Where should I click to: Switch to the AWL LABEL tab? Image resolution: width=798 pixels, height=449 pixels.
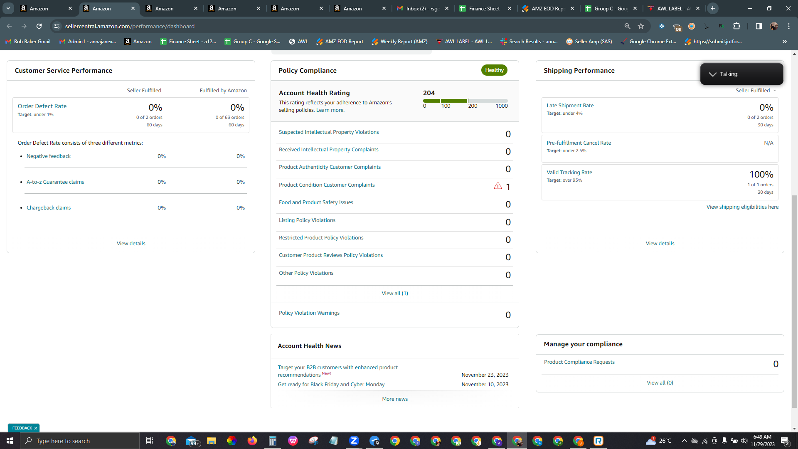click(674, 8)
